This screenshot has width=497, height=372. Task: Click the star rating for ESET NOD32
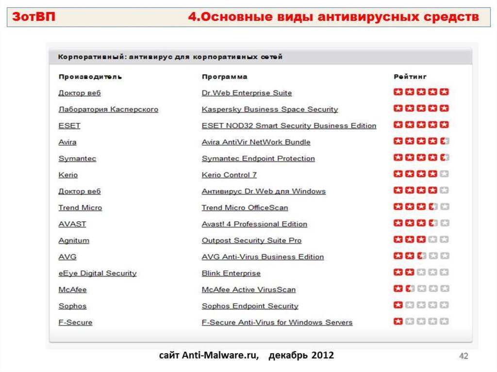pos(421,125)
